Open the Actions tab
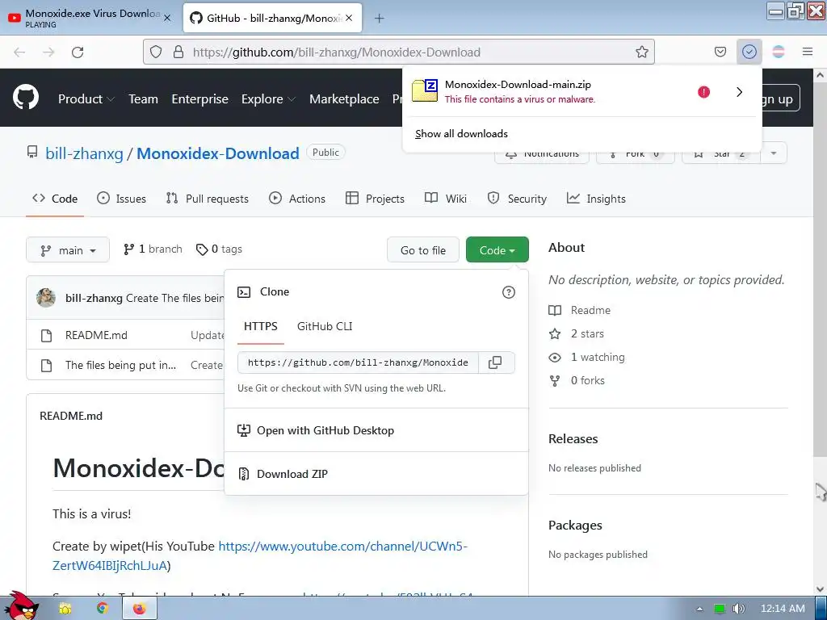Viewport: 827px width, 620px height. 297,199
